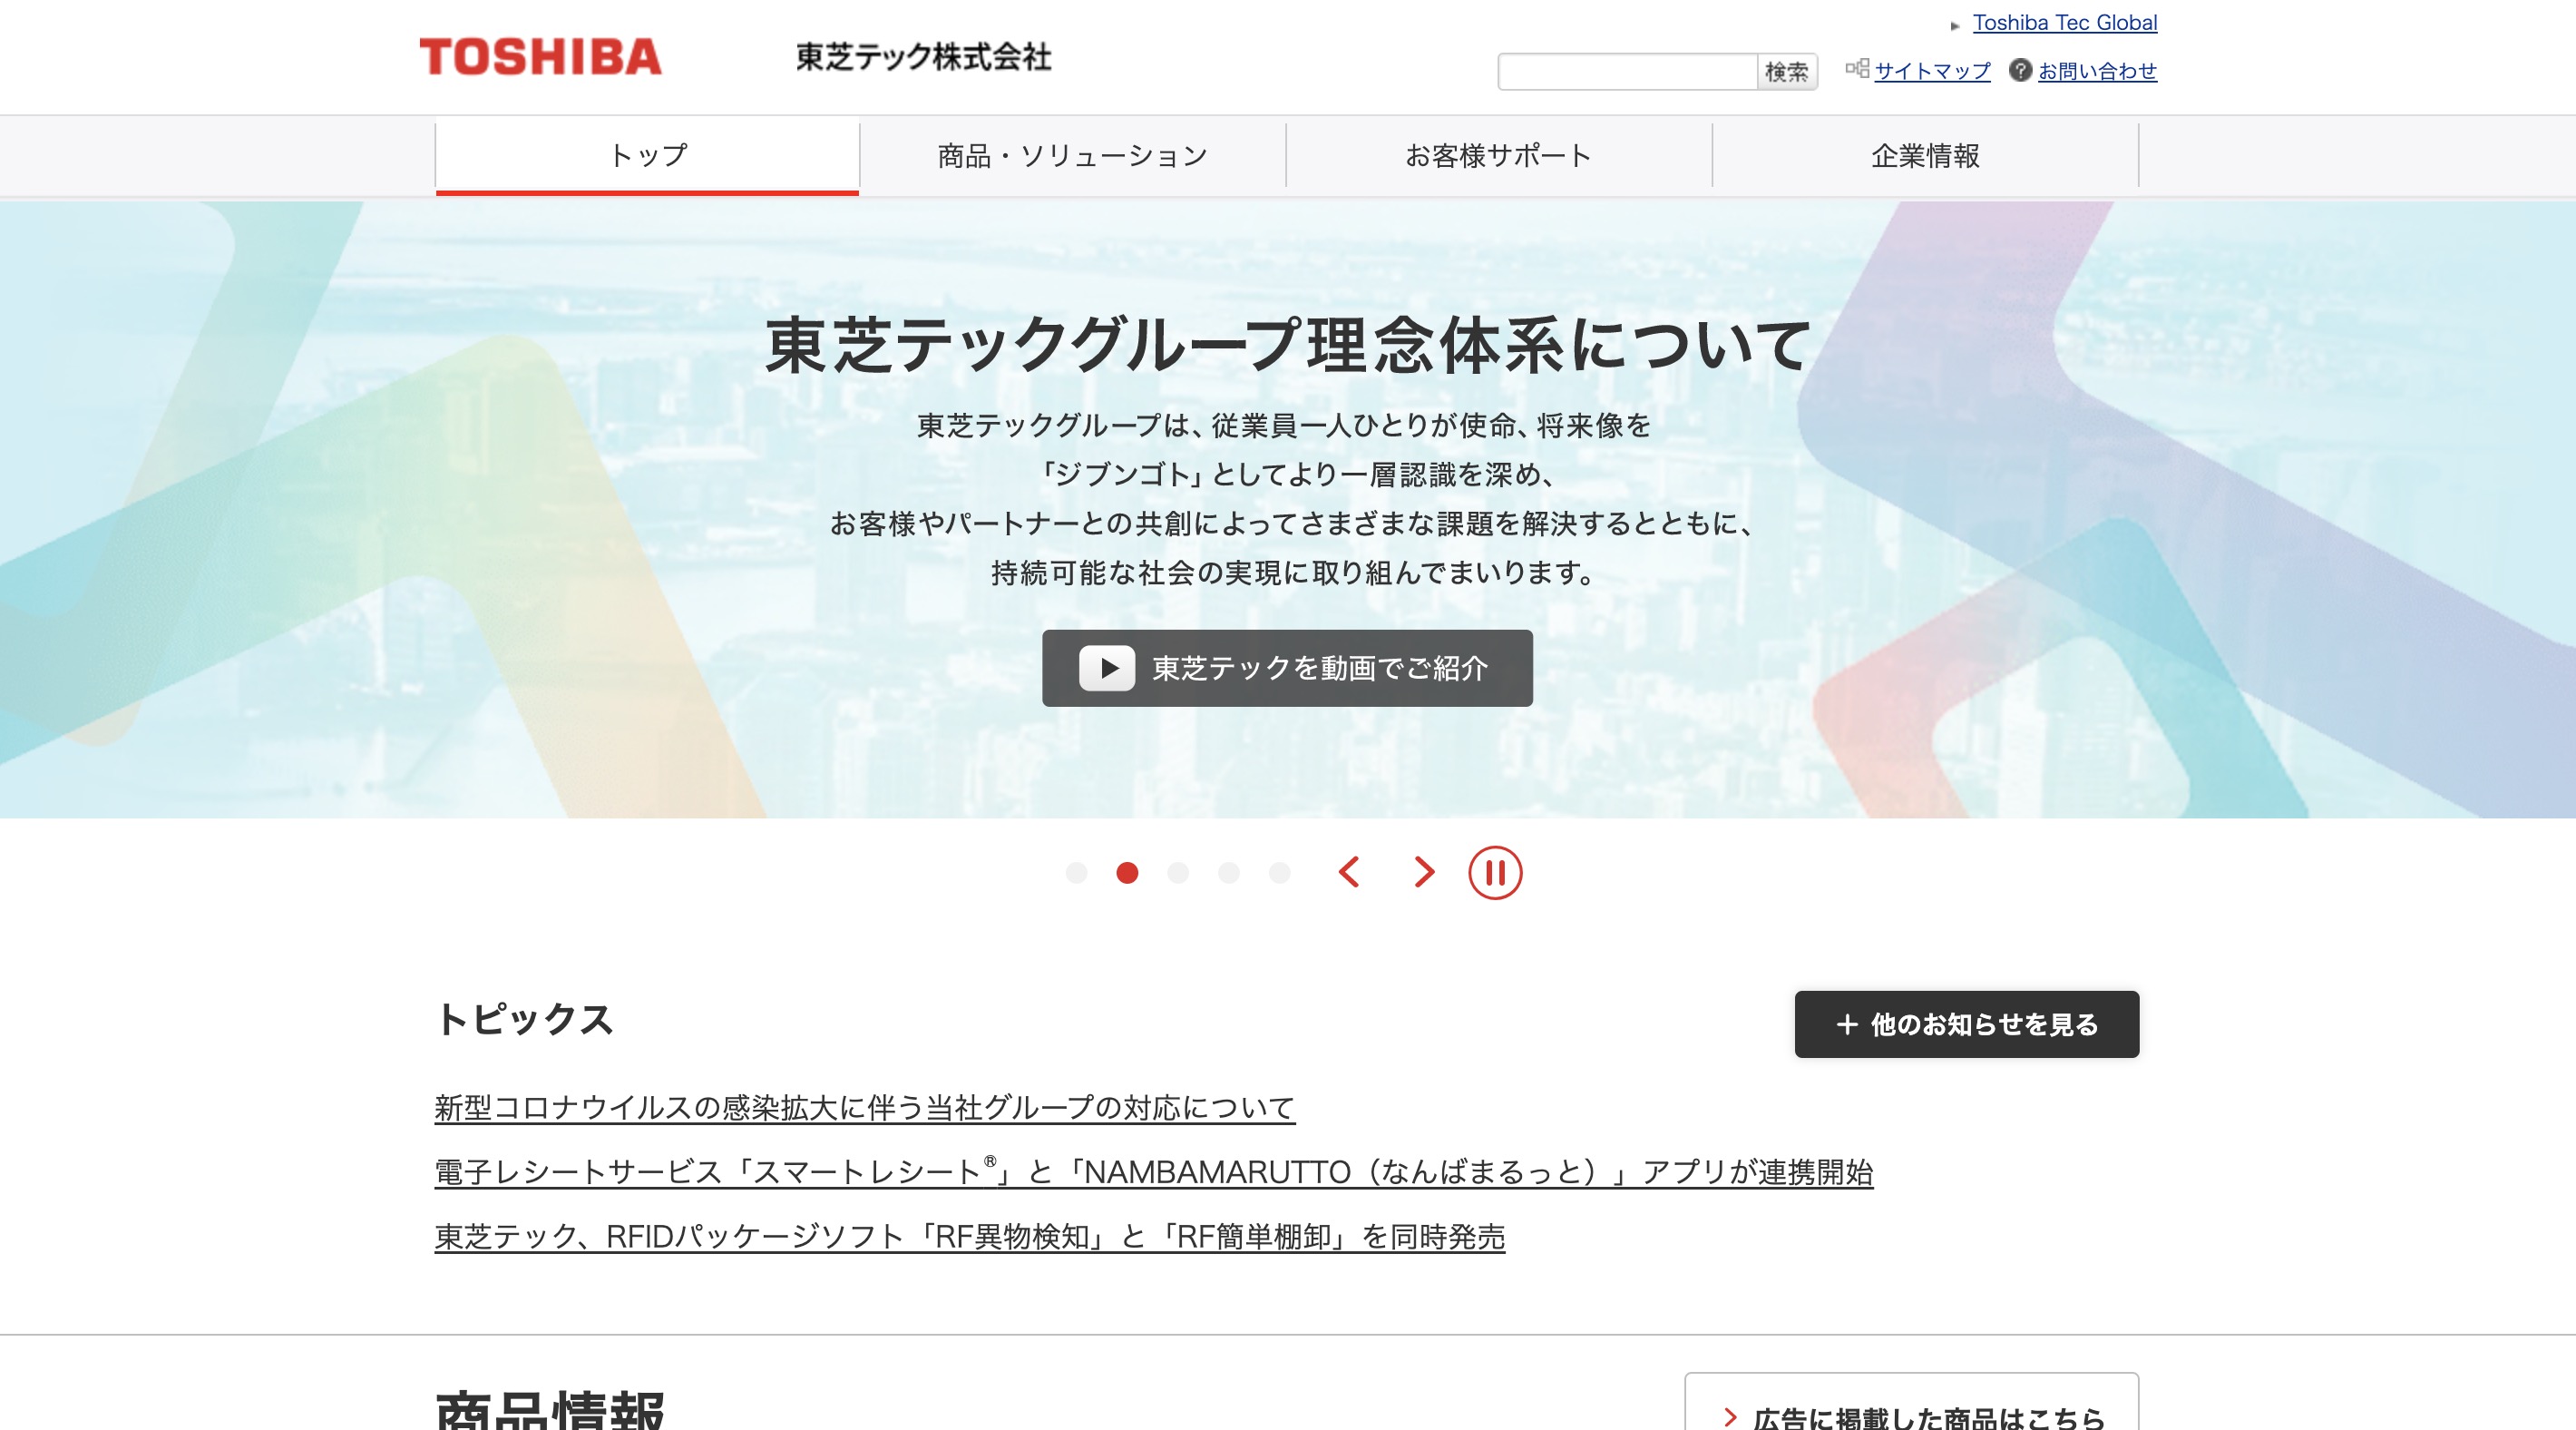Open the サイトマップ link
Screen dimensions: 2576x1430
click(x=1932, y=71)
